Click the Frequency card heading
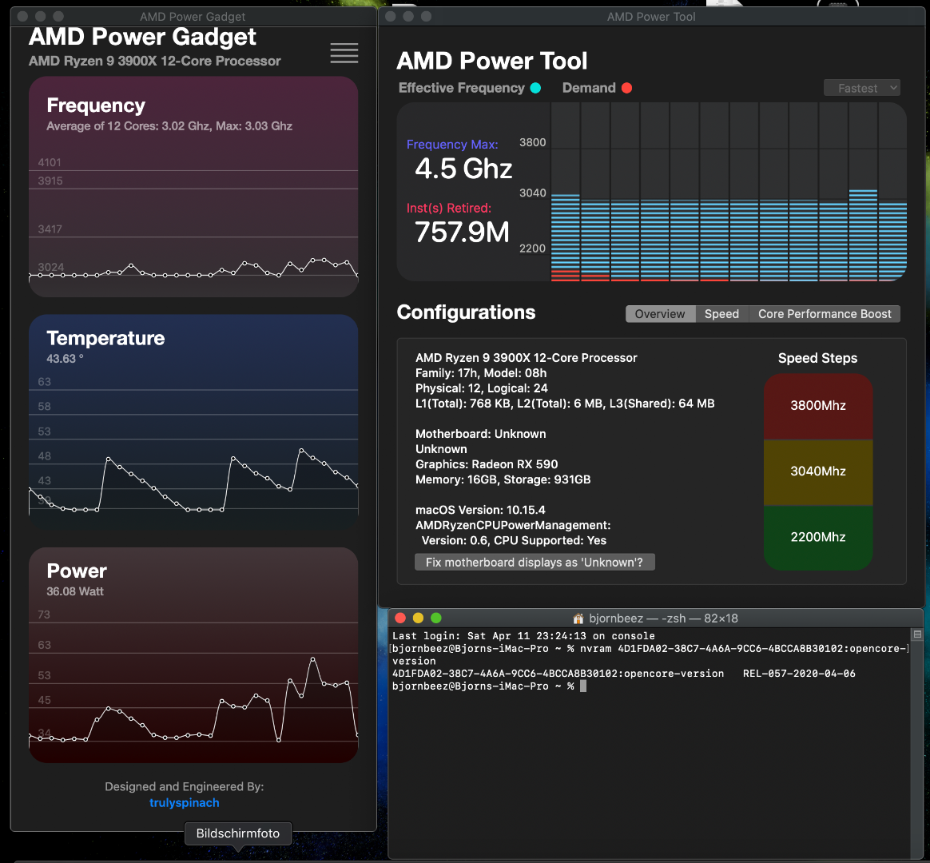The image size is (930, 863). 96,105
